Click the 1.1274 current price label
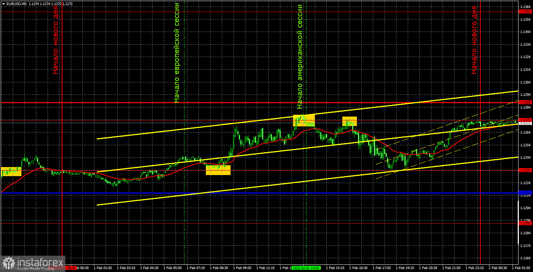The width and height of the screenshot is (533, 272). click(525, 120)
